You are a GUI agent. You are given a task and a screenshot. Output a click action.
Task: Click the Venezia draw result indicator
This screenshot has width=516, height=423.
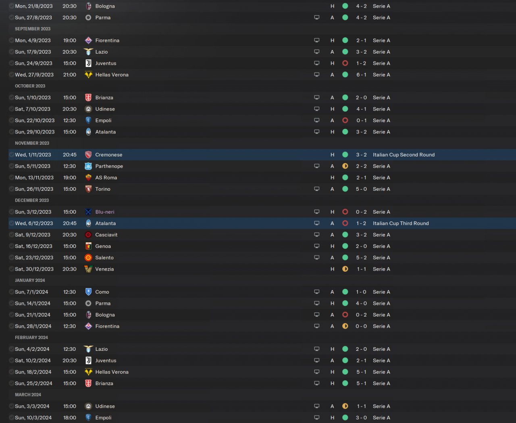tap(345, 269)
